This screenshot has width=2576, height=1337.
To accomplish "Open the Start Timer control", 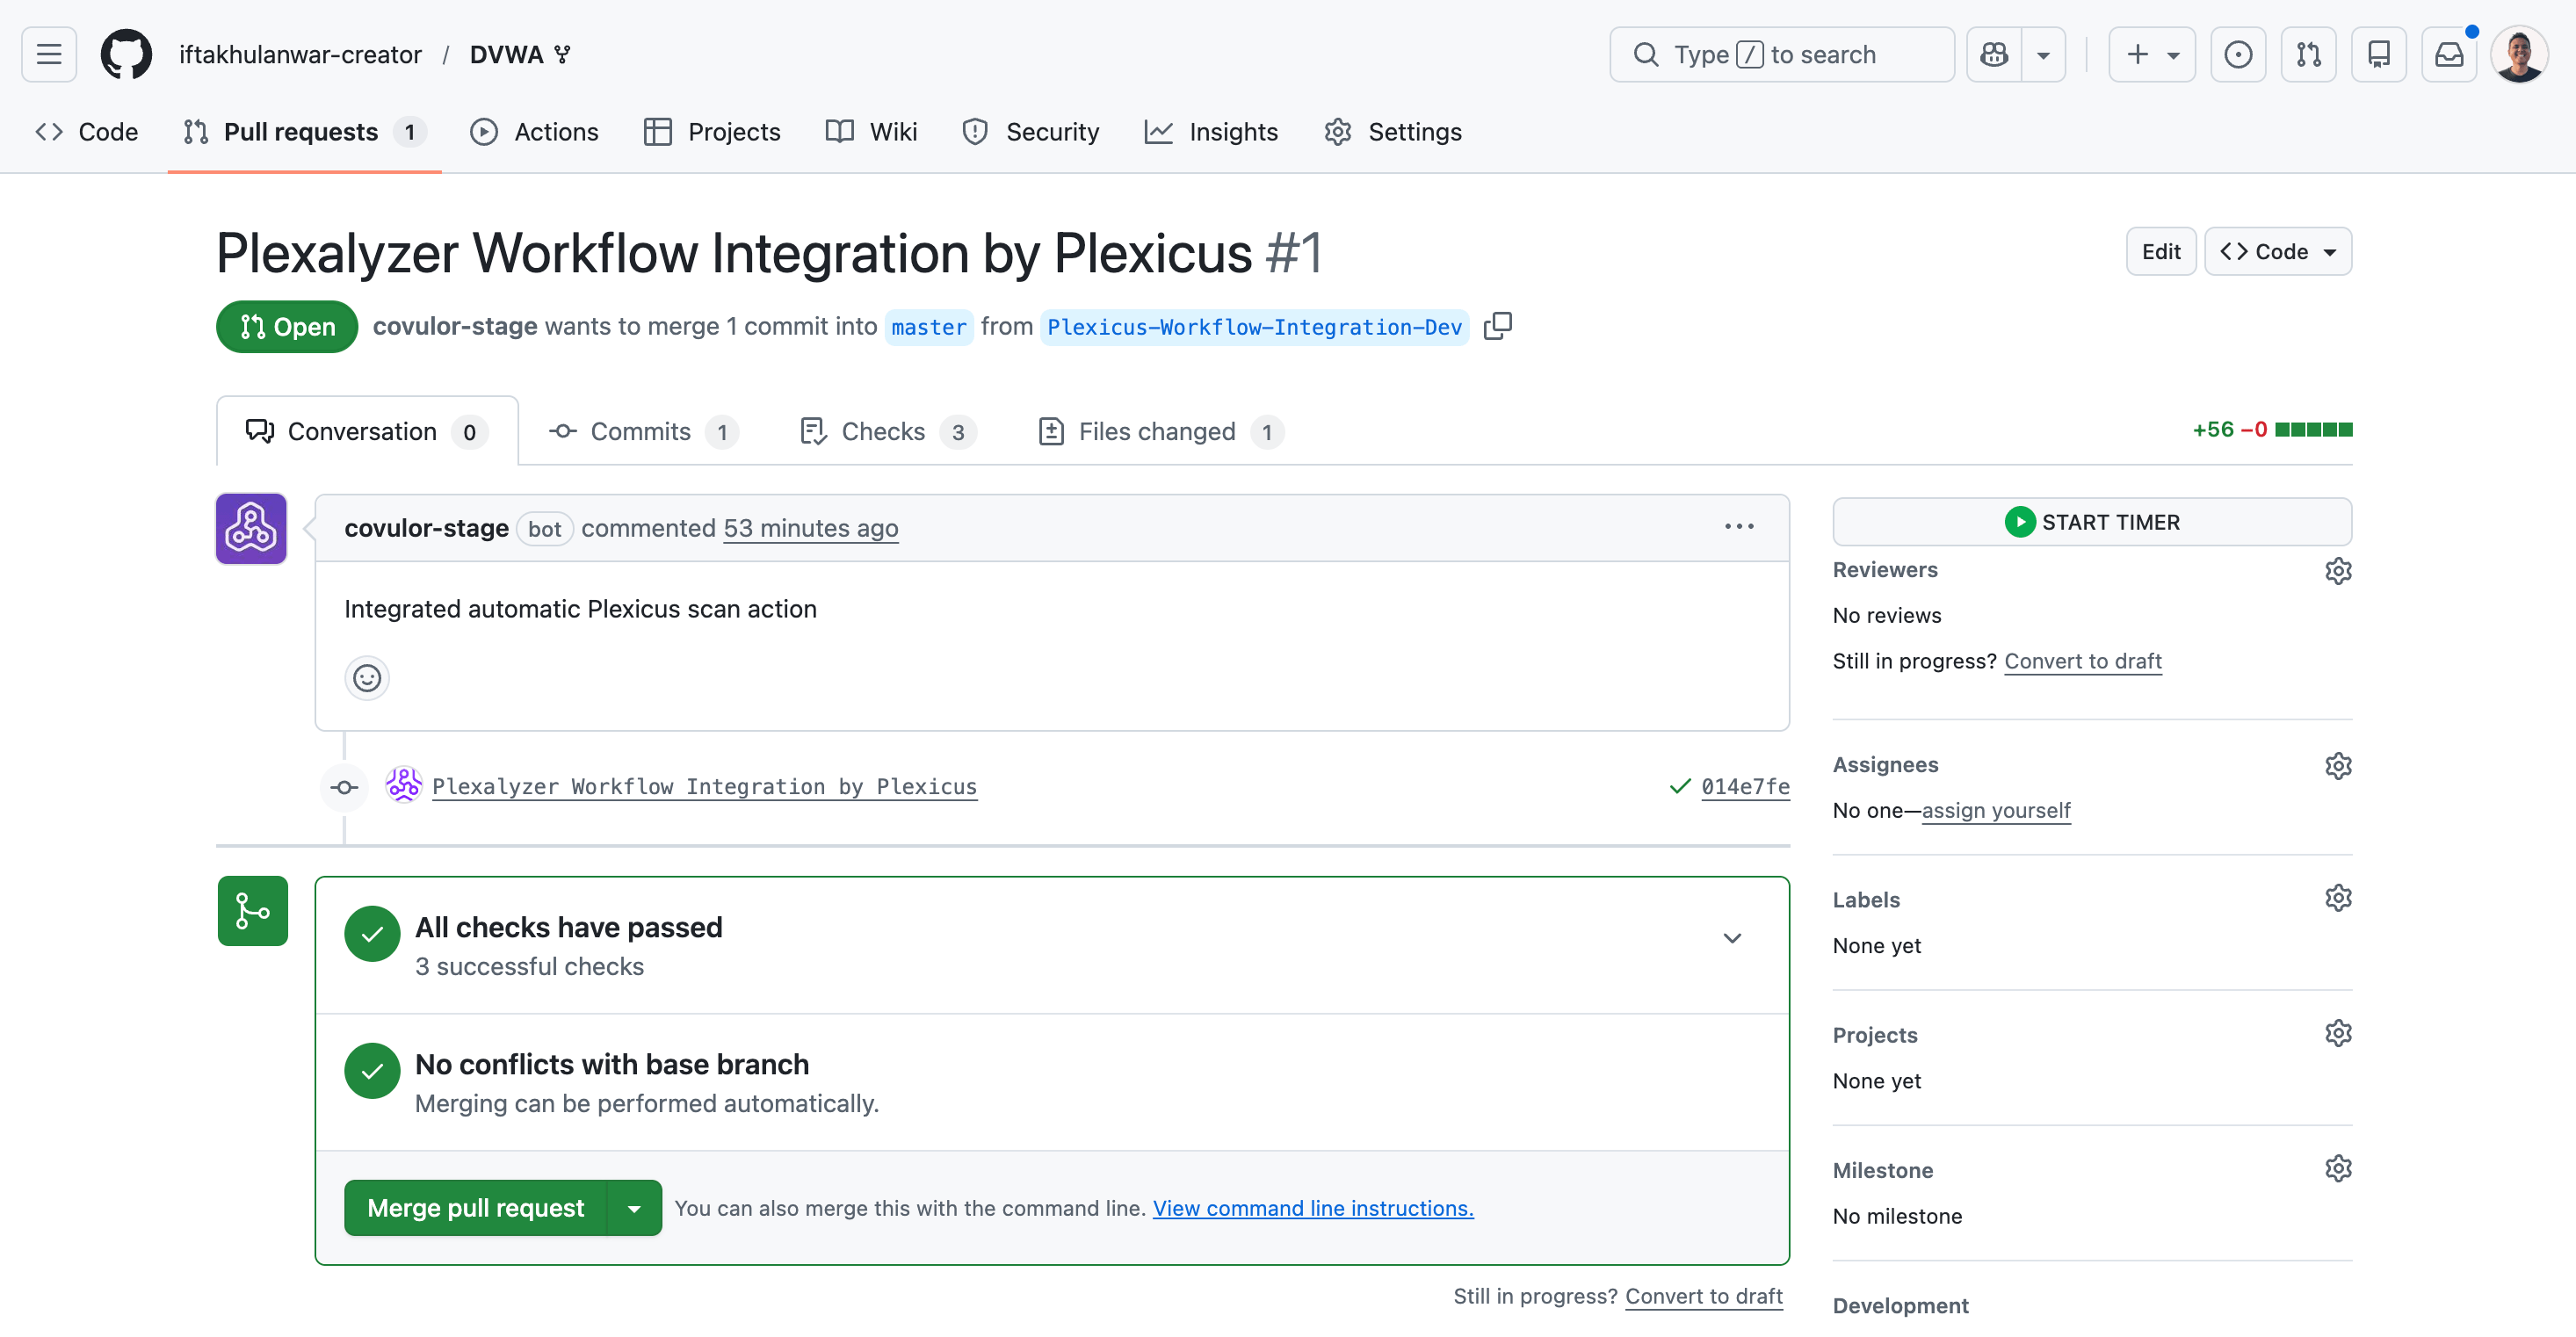I will pyautogui.click(x=2092, y=521).
